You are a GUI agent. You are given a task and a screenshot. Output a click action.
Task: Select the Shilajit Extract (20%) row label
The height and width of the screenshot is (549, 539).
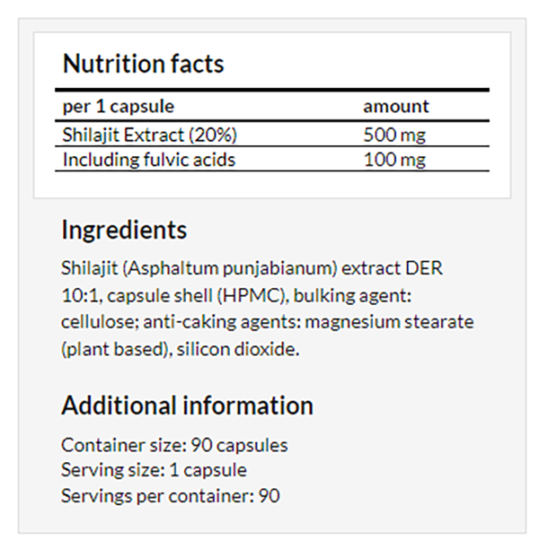(x=150, y=135)
